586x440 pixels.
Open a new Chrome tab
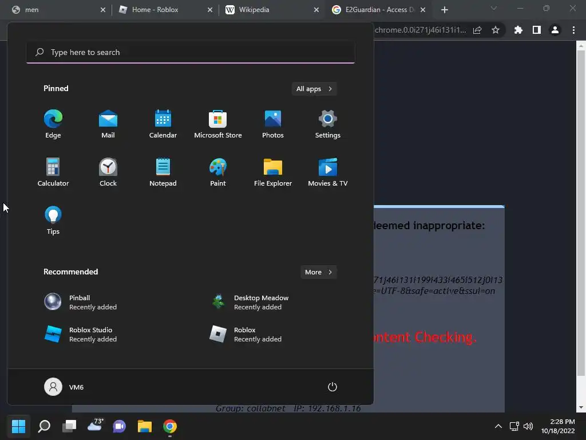coord(444,10)
